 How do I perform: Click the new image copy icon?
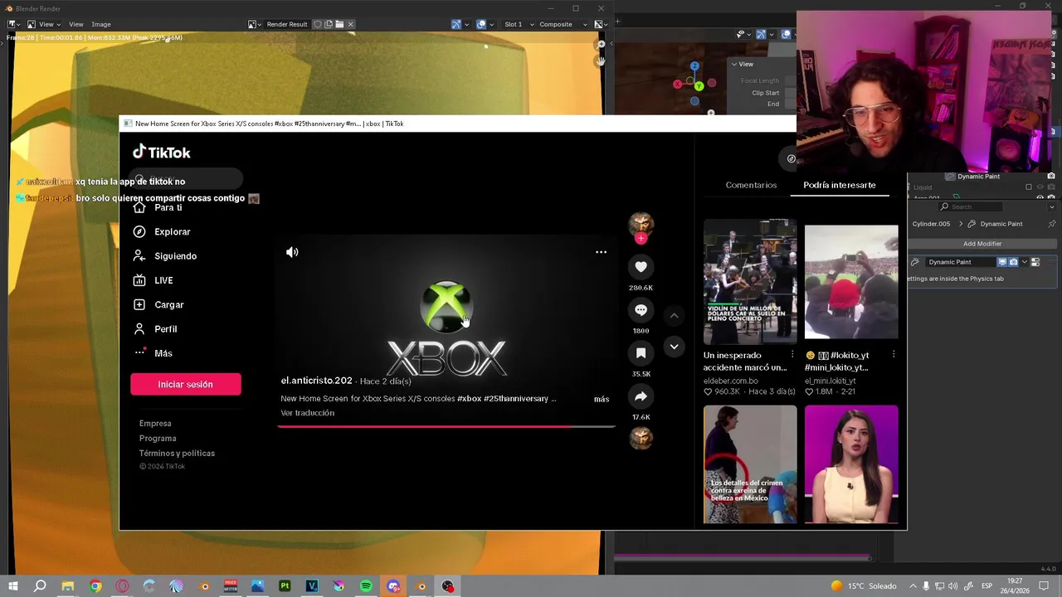tap(329, 24)
